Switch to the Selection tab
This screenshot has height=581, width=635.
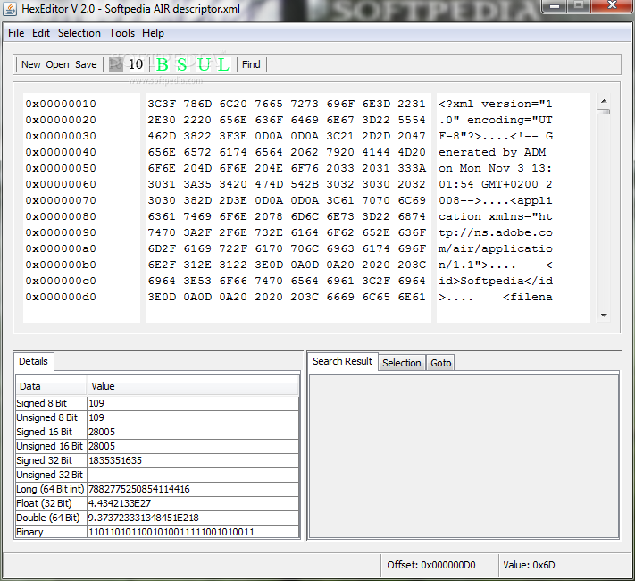pos(402,363)
